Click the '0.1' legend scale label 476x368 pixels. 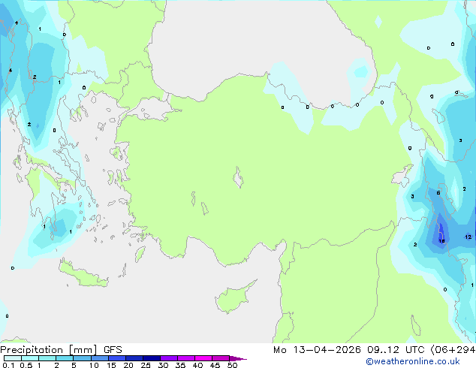(8, 365)
